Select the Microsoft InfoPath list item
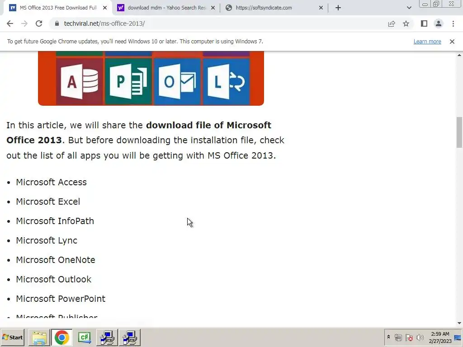Viewport: 463px width, 347px height. 55,221
